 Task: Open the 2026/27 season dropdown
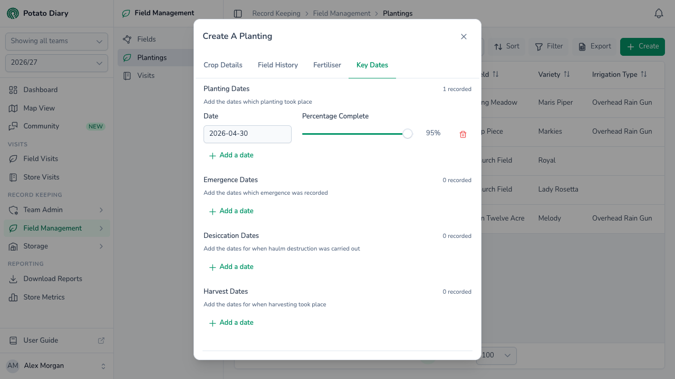coord(56,63)
